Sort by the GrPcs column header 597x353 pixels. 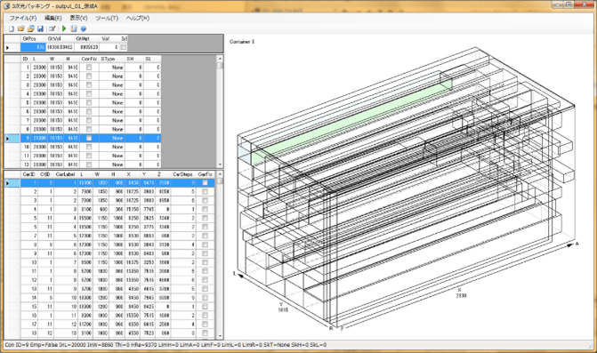[33, 39]
